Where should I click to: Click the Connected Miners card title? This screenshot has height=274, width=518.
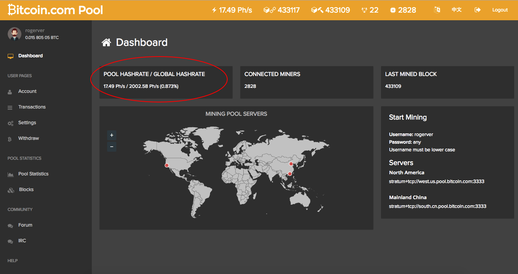pyautogui.click(x=272, y=74)
